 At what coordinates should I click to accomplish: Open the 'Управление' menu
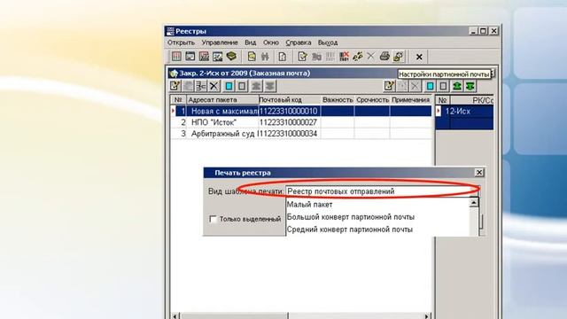pos(220,43)
